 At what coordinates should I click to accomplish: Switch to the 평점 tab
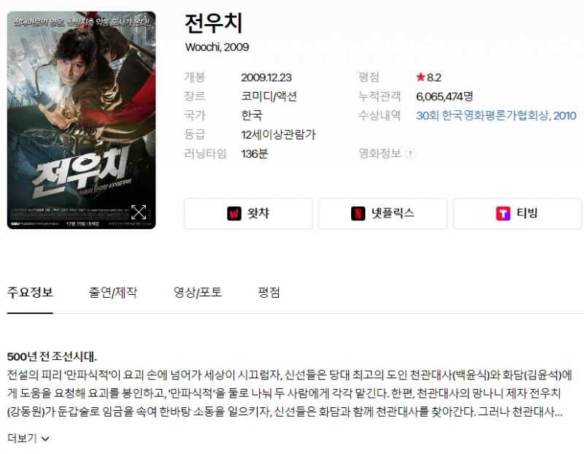(269, 292)
